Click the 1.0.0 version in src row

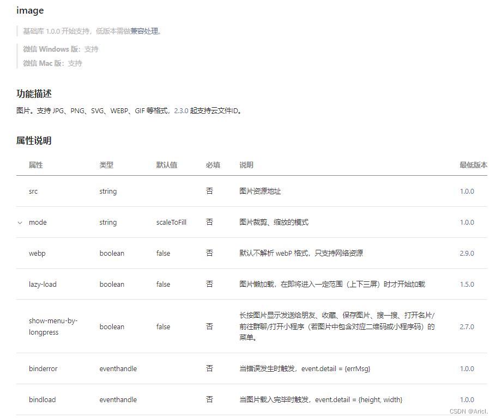[x=467, y=192]
